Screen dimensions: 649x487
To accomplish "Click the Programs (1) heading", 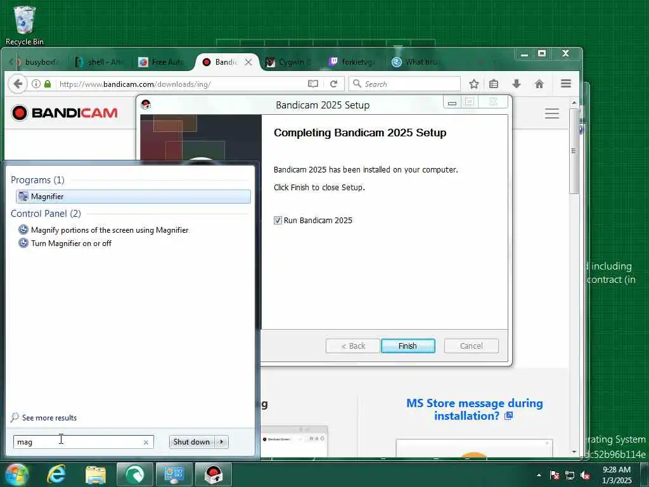I will (x=37, y=180).
